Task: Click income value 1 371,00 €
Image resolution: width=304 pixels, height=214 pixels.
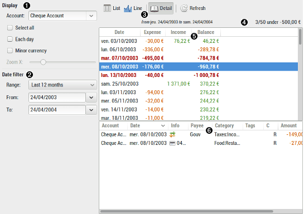Action: 178,84
